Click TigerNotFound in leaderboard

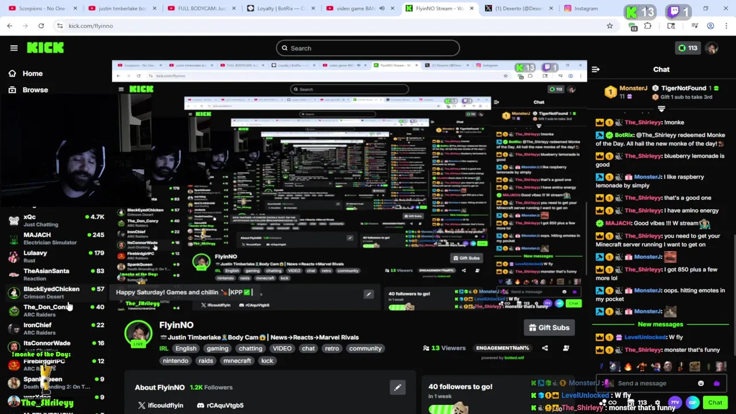684,88
